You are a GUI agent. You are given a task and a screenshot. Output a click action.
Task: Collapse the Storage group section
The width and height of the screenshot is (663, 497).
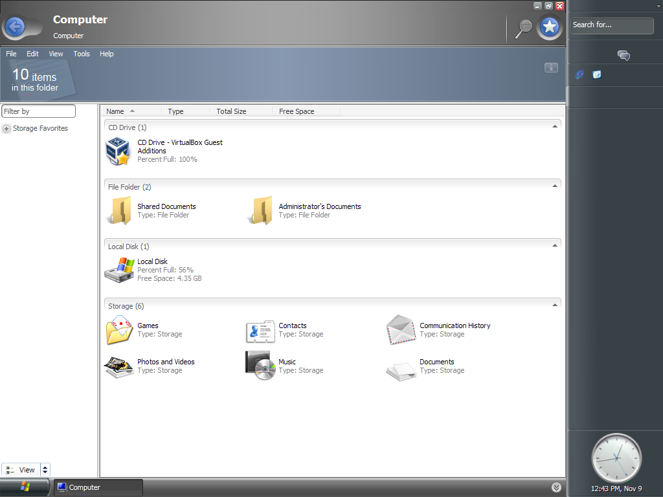click(555, 305)
